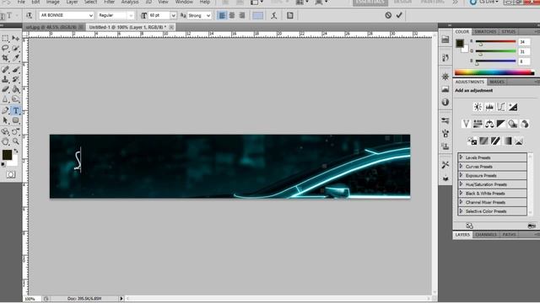Open the Filter menu

(x=109, y=2)
